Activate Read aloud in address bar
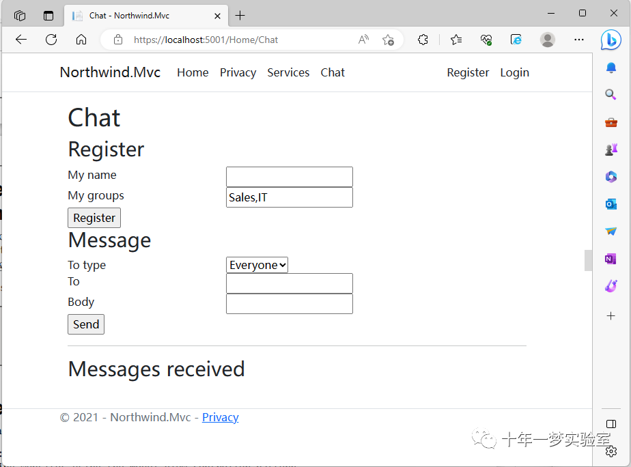The image size is (631, 467). pos(363,40)
